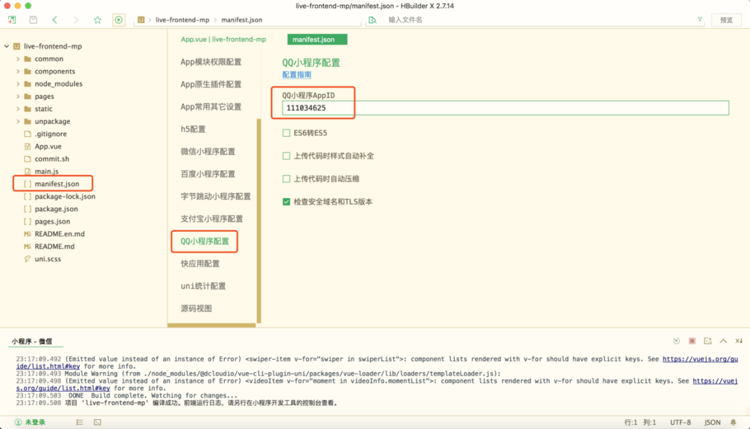Click the notification bell in the status bar
This screenshot has width=750, height=429.
[x=733, y=422]
